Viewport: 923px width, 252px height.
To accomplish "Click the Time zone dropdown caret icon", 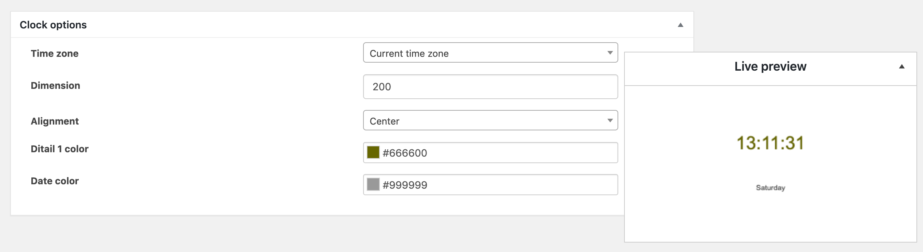I will click(610, 53).
